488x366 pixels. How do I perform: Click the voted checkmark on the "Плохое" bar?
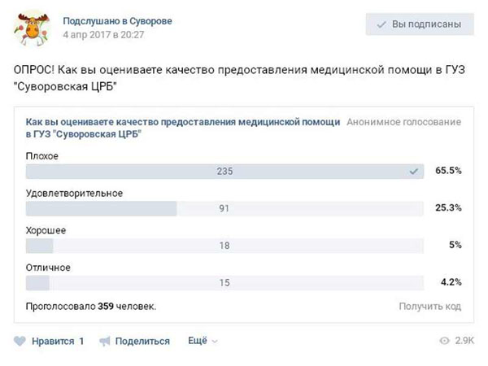(414, 172)
